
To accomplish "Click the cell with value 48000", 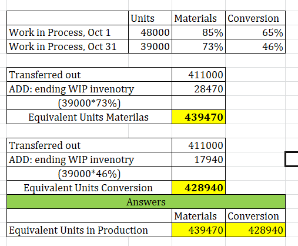I will (150, 32).
